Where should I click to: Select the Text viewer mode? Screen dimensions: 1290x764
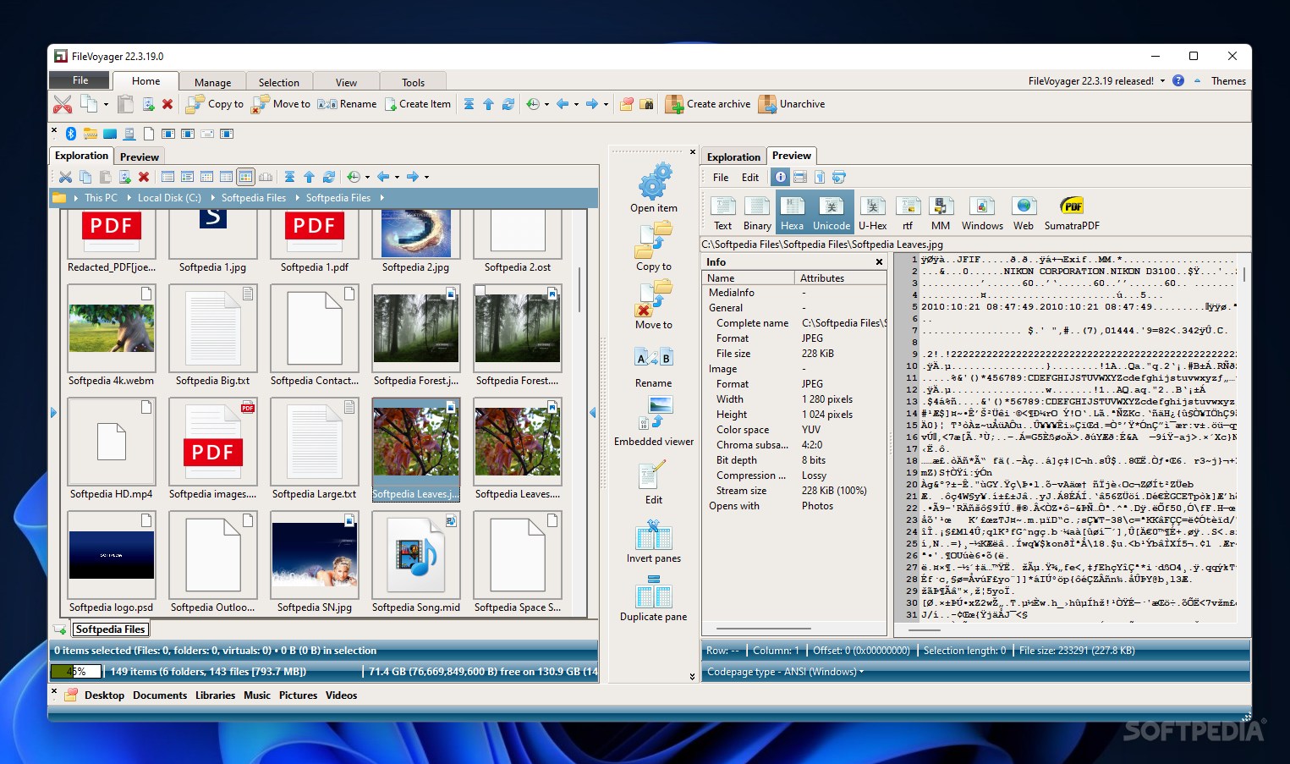coord(722,213)
